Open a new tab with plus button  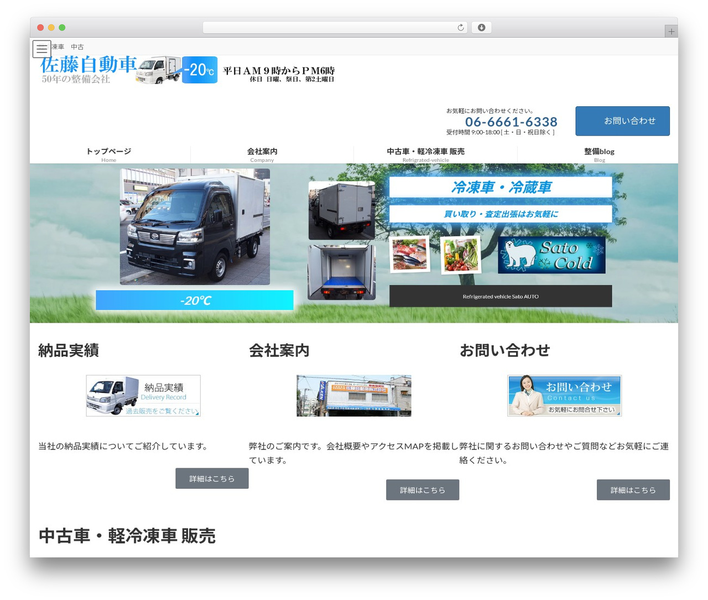tap(671, 32)
